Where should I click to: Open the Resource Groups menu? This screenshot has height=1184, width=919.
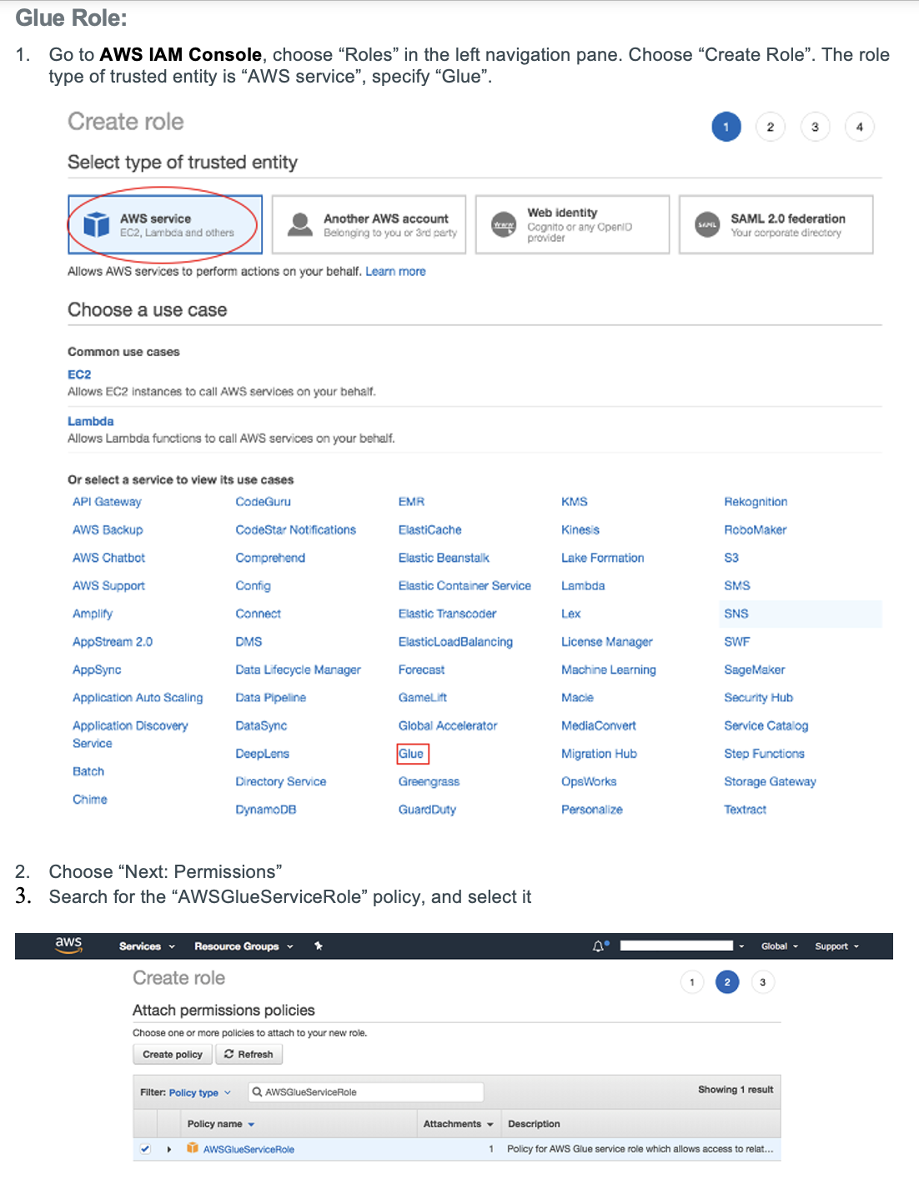point(244,946)
